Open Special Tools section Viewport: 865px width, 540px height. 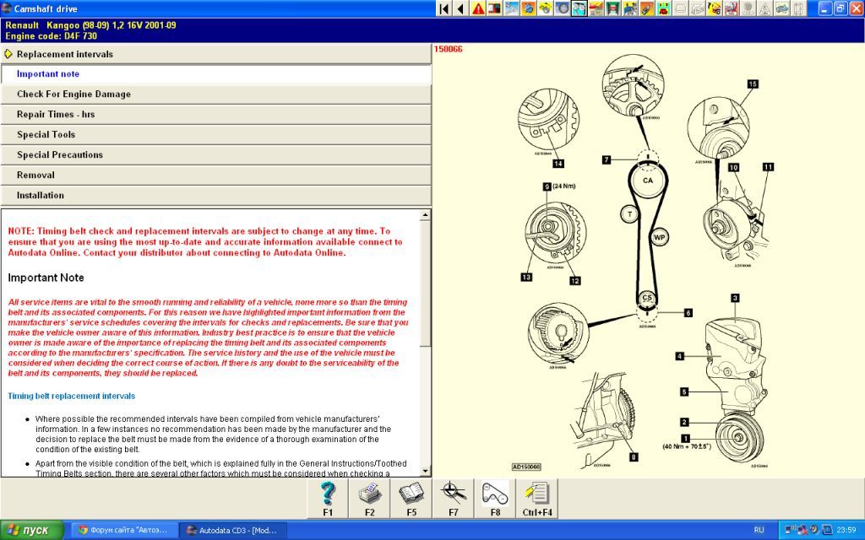215,134
